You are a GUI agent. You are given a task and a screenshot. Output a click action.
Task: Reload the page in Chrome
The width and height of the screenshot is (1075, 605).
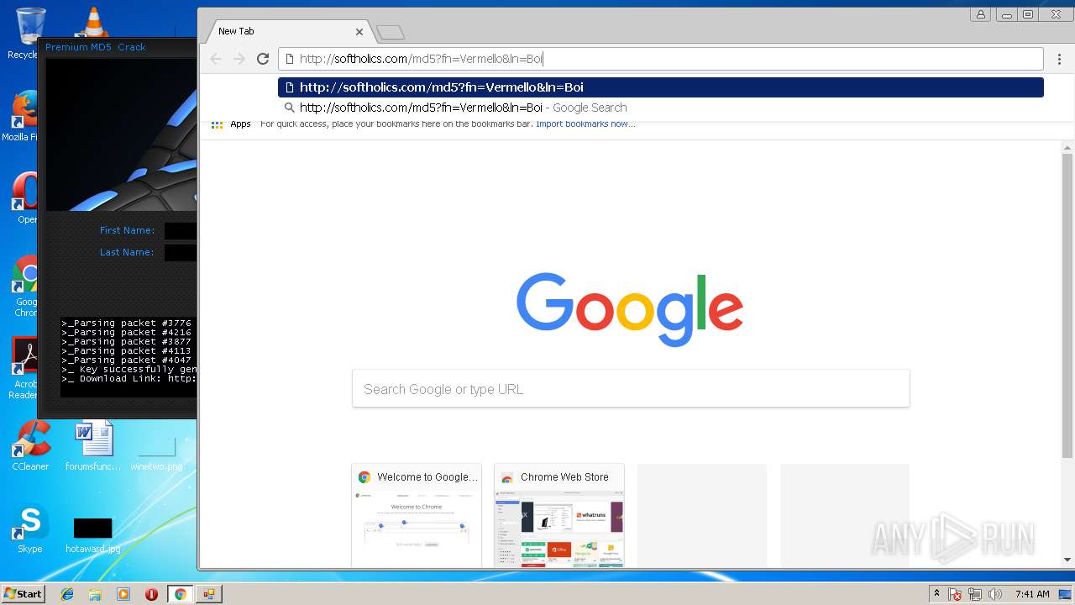(263, 59)
